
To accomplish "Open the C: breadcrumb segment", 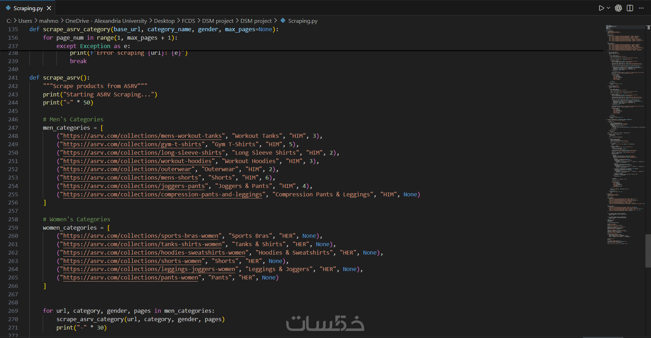I will point(9,21).
